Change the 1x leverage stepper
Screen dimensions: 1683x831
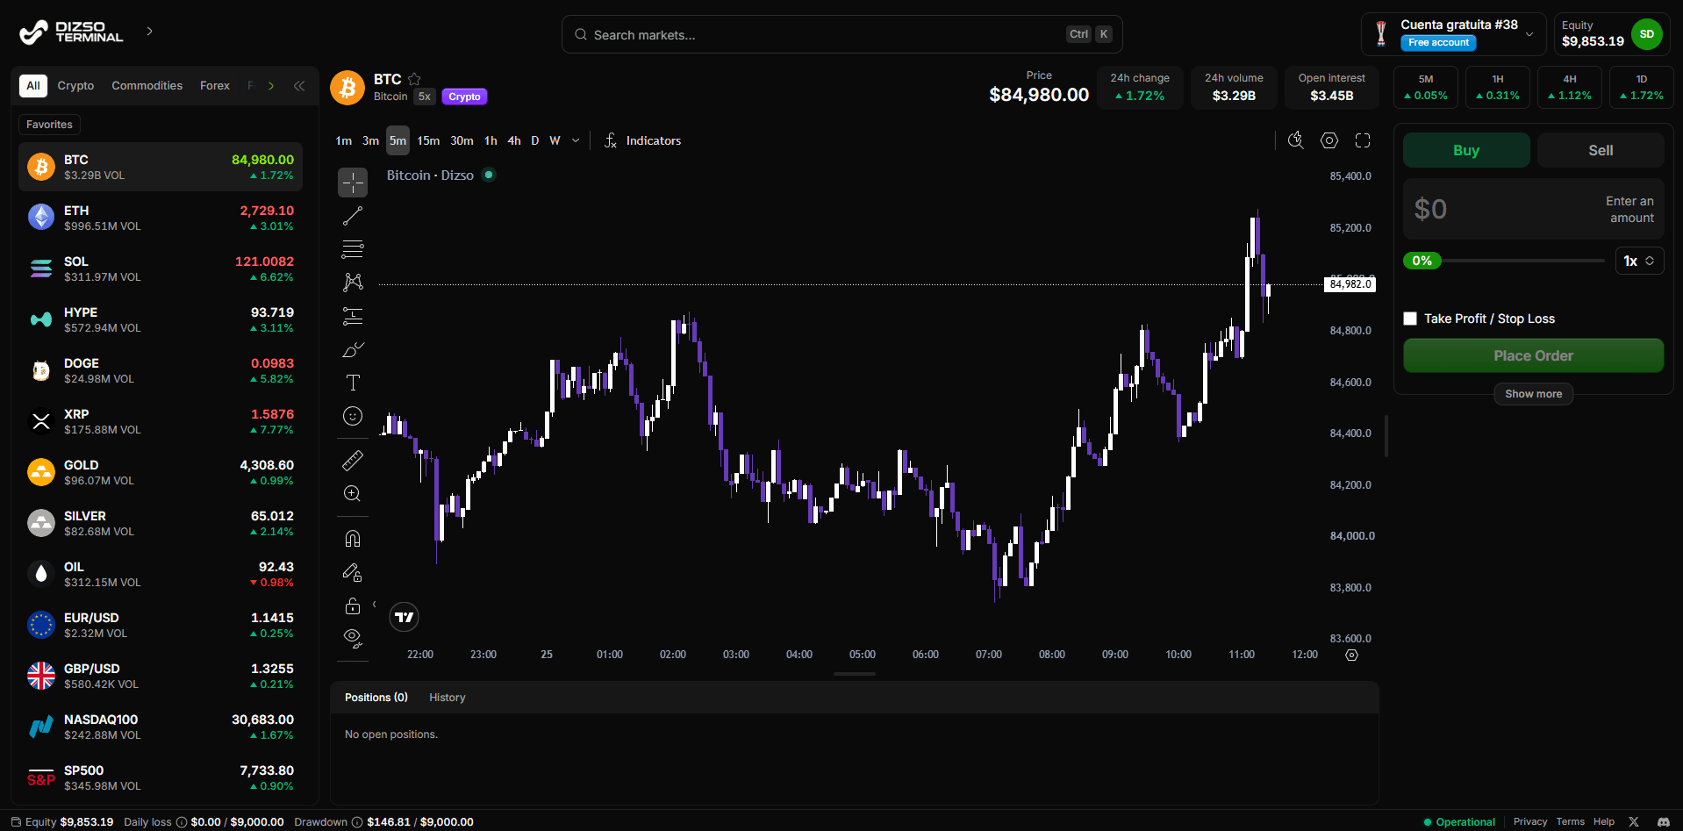click(x=1639, y=261)
